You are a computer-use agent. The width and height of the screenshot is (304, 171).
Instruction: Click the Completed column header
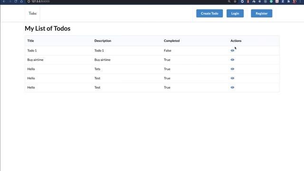click(x=172, y=41)
